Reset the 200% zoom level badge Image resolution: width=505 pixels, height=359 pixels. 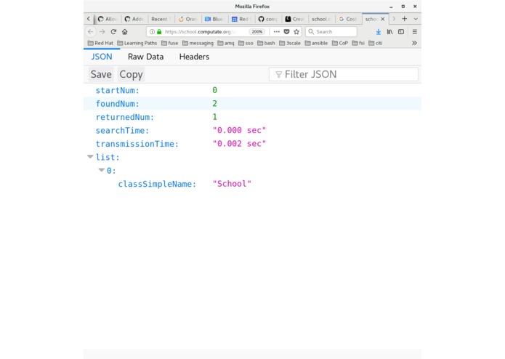pos(256,31)
